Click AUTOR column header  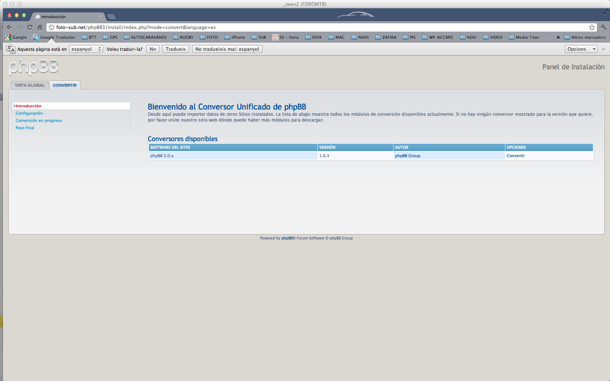click(449, 147)
